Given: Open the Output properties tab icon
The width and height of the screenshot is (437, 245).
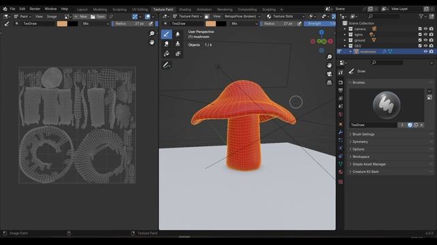Looking at the screenshot, I should pos(341,91).
